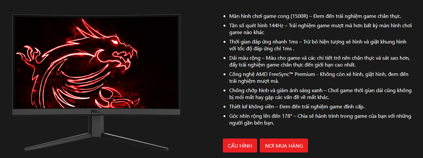423x158 pixels.
Task: Click the NƠI MUA HÀNG button
Action: click(x=284, y=146)
